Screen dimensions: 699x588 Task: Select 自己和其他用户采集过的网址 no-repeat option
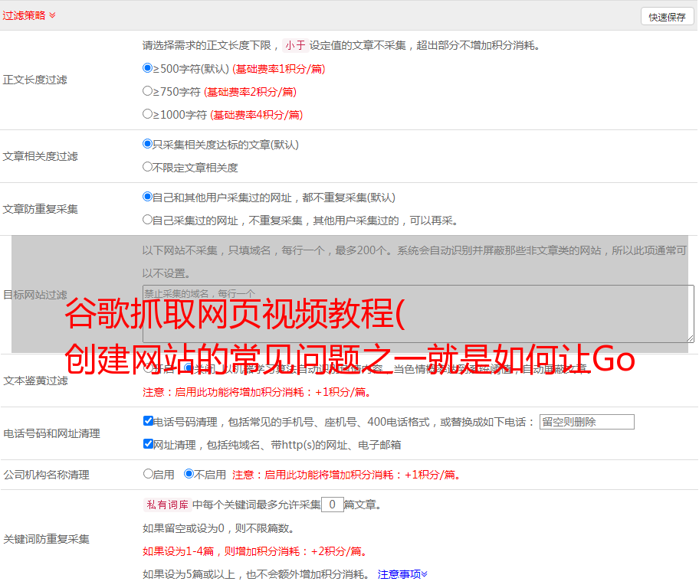pyautogui.click(x=148, y=197)
